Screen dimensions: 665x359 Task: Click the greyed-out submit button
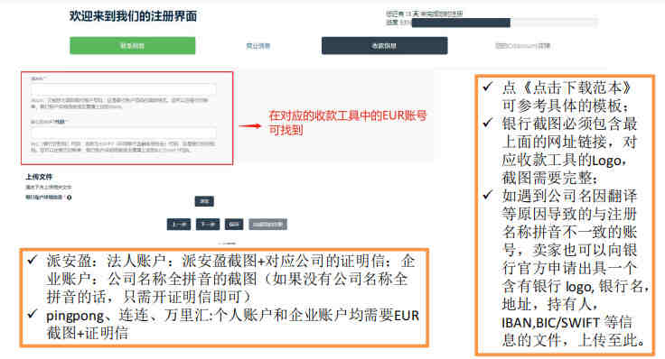coord(267,225)
